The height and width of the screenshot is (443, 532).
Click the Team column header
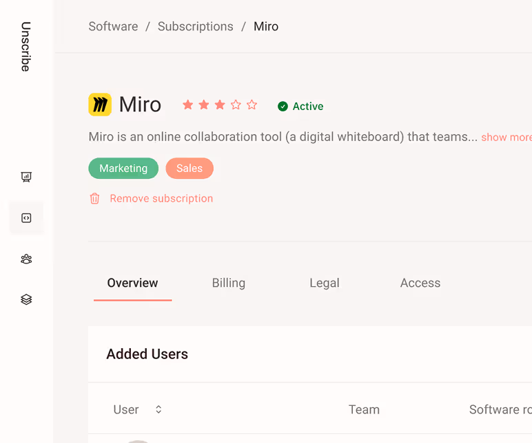[364, 409]
